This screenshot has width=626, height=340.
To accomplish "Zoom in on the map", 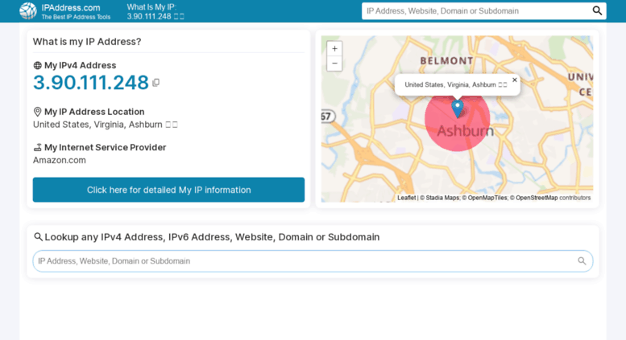I will click(334, 48).
